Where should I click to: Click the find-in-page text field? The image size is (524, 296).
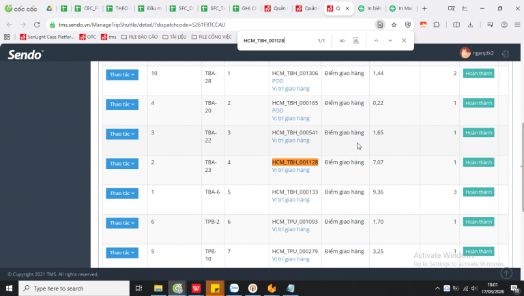[x=278, y=40]
